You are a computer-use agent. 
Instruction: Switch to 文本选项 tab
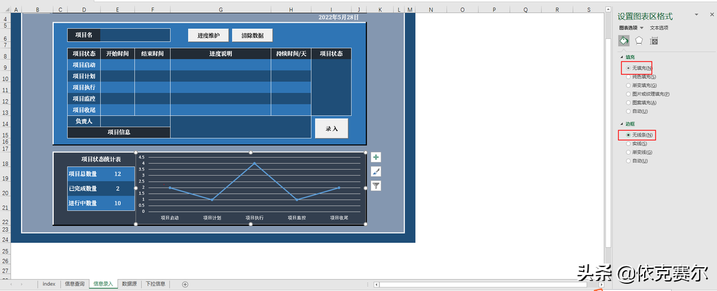(659, 27)
